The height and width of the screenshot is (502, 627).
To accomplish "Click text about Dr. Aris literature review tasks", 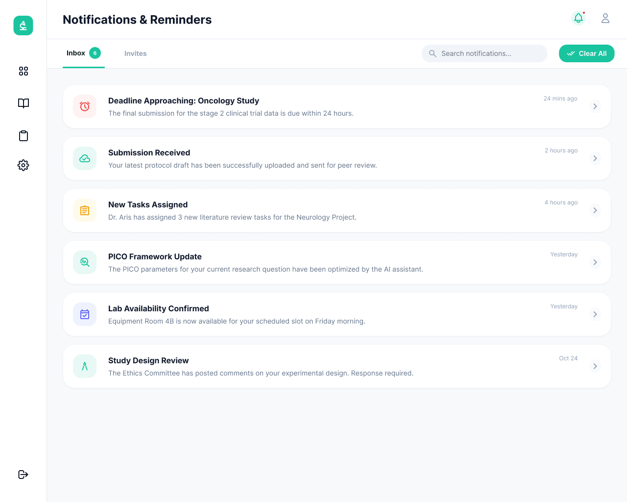I will tap(232, 217).
